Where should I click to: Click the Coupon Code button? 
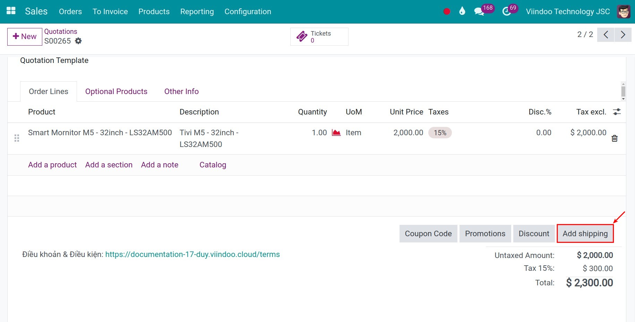point(428,233)
